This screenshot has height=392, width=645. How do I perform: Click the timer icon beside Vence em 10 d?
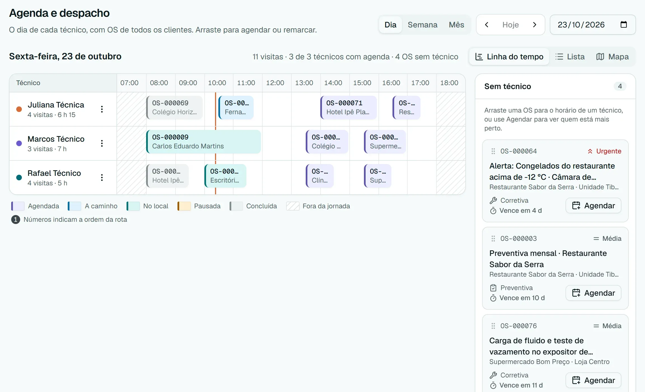point(493,298)
